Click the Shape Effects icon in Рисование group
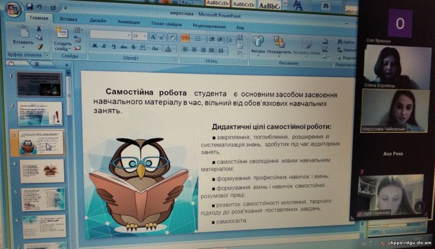The width and height of the screenshot is (435, 249). (x=325, y=57)
